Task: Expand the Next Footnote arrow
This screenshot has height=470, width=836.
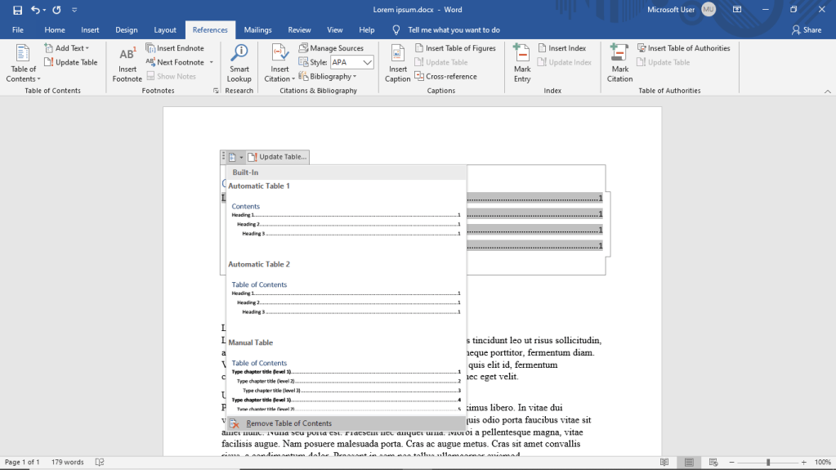Action: tap(211, 62)
